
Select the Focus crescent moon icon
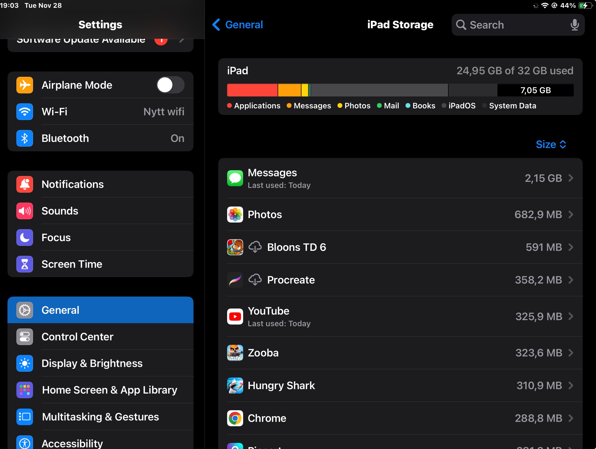[x=24, y=237]
